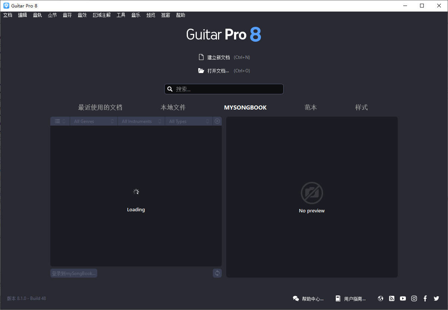Open the 预览 menu
Viewport: 448px width, 310px height.
(151, 15)
